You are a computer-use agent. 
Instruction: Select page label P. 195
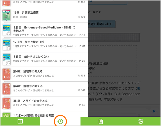pos(82,17)
